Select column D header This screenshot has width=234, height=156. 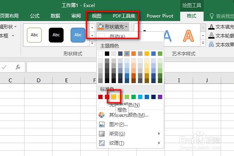39,80
